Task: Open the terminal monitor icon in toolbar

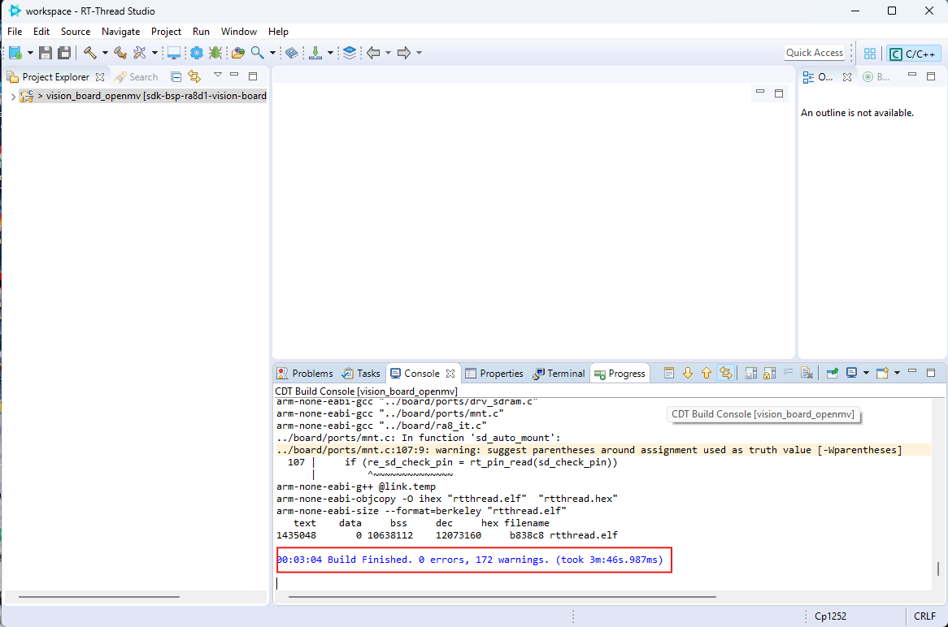Action: (x=174, y=53)
